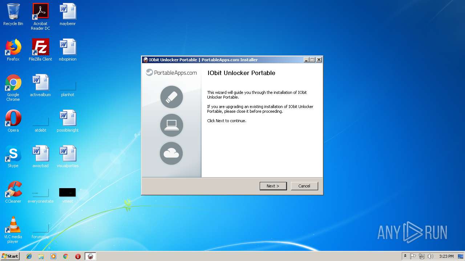Open Opera from the taskbar

click(78, 256)
